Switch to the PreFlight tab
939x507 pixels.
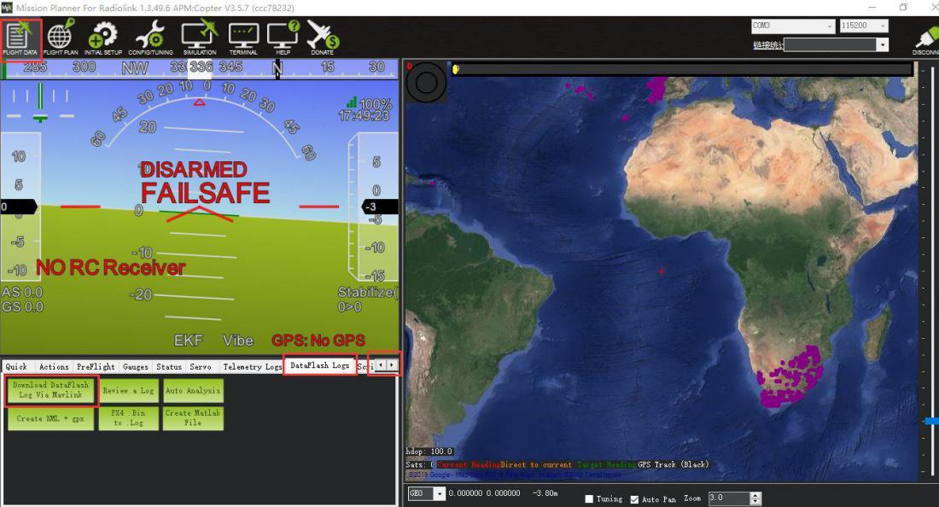click(96, 366)
